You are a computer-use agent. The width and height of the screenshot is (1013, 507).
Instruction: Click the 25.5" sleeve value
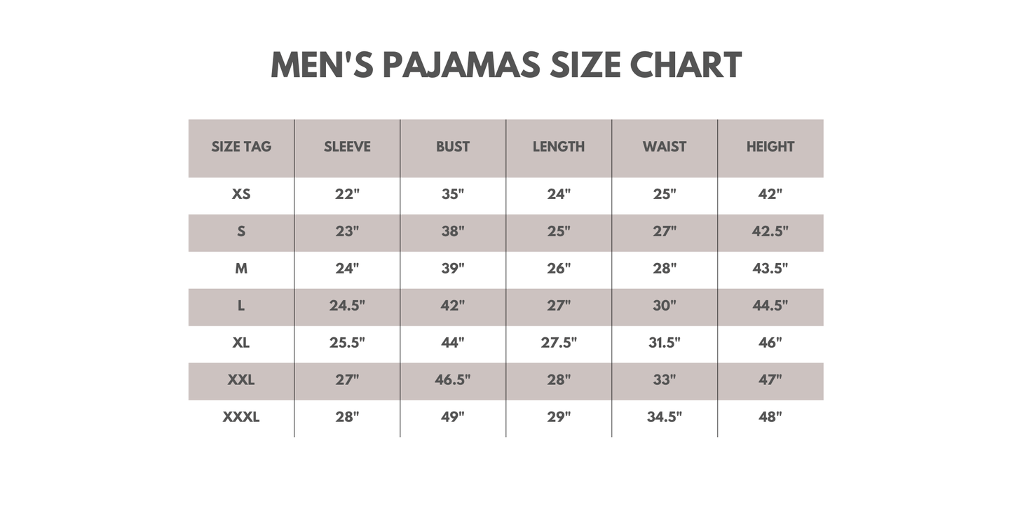[347, 343]
